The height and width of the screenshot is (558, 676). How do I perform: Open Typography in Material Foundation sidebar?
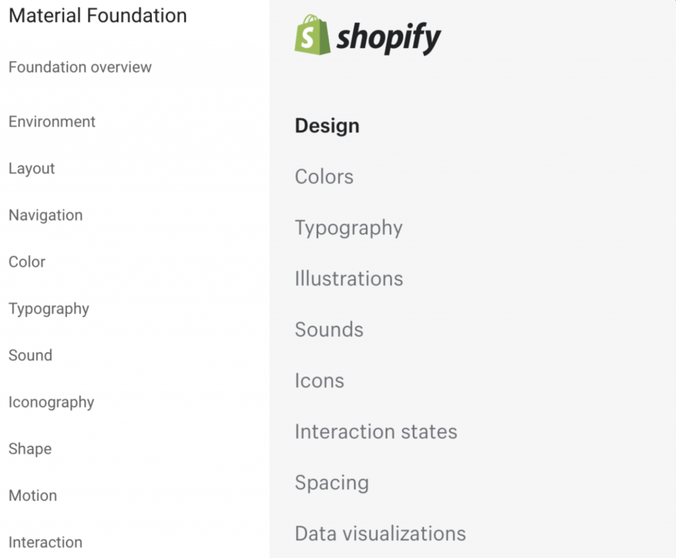click(x=49, y=309)
